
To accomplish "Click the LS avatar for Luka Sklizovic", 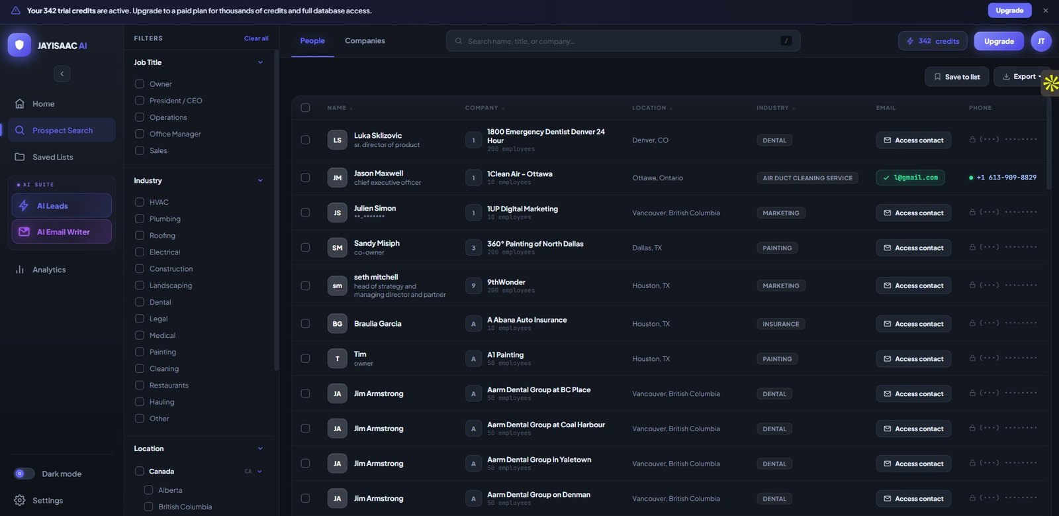I will [338, 140].
